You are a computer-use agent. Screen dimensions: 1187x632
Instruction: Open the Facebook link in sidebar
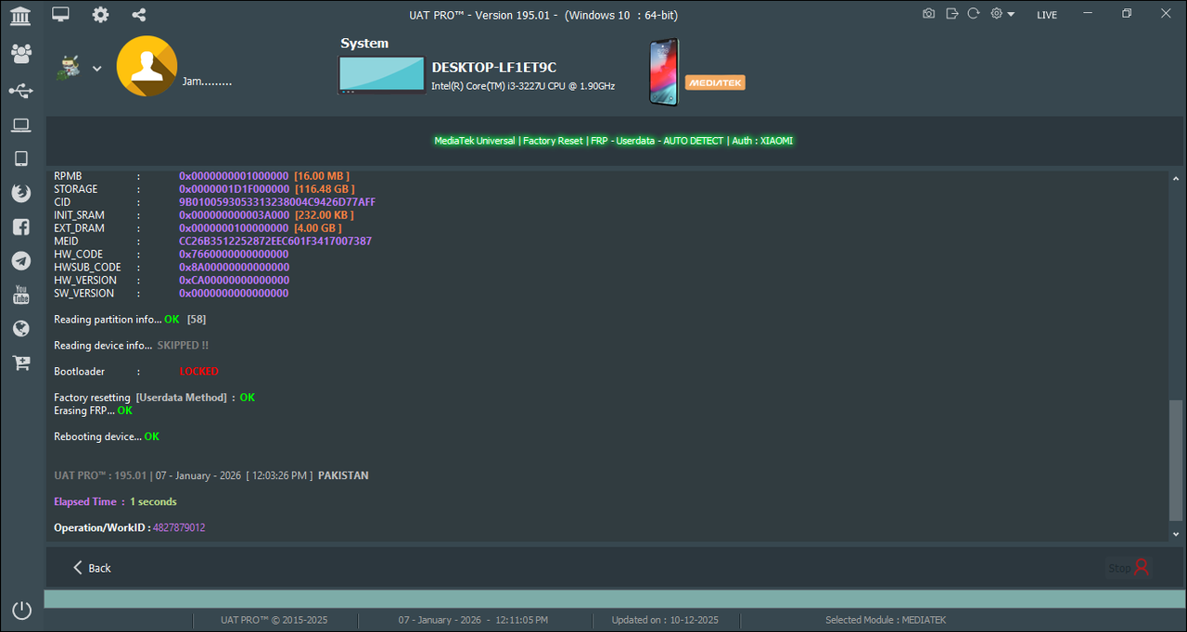(x=20, y=227)
